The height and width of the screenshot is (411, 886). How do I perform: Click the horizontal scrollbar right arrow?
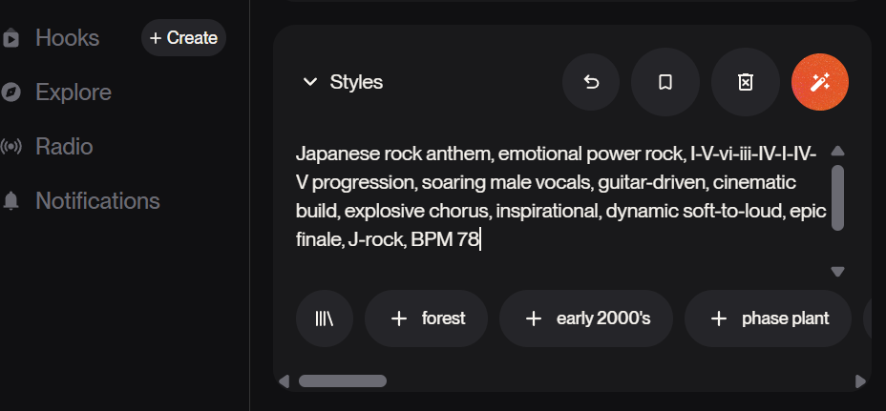[x=860, y=381]
